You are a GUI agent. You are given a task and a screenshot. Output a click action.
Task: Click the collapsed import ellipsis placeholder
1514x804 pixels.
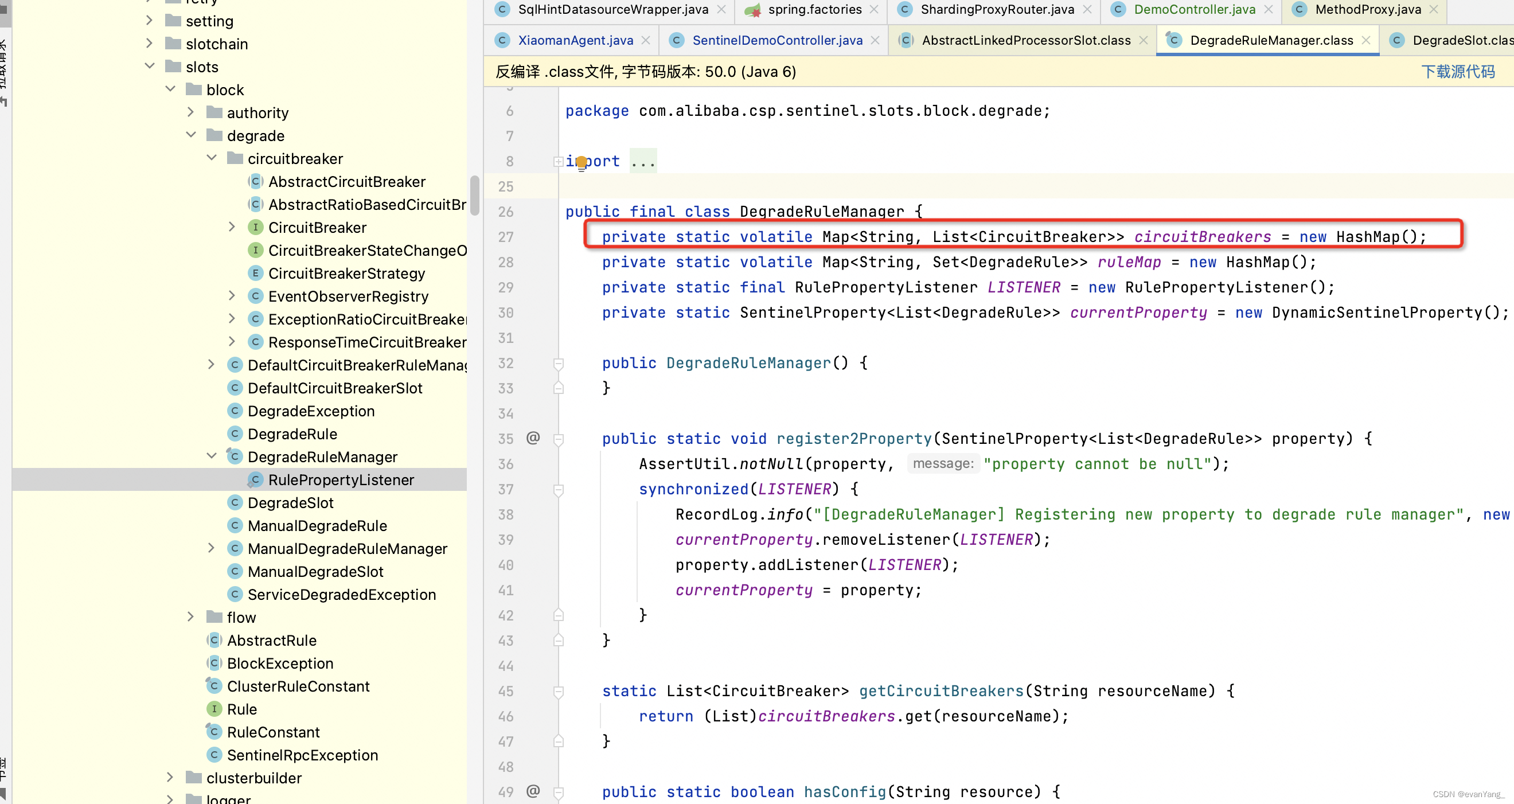point(643,161)
